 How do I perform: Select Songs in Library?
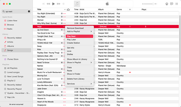[16, 50]
